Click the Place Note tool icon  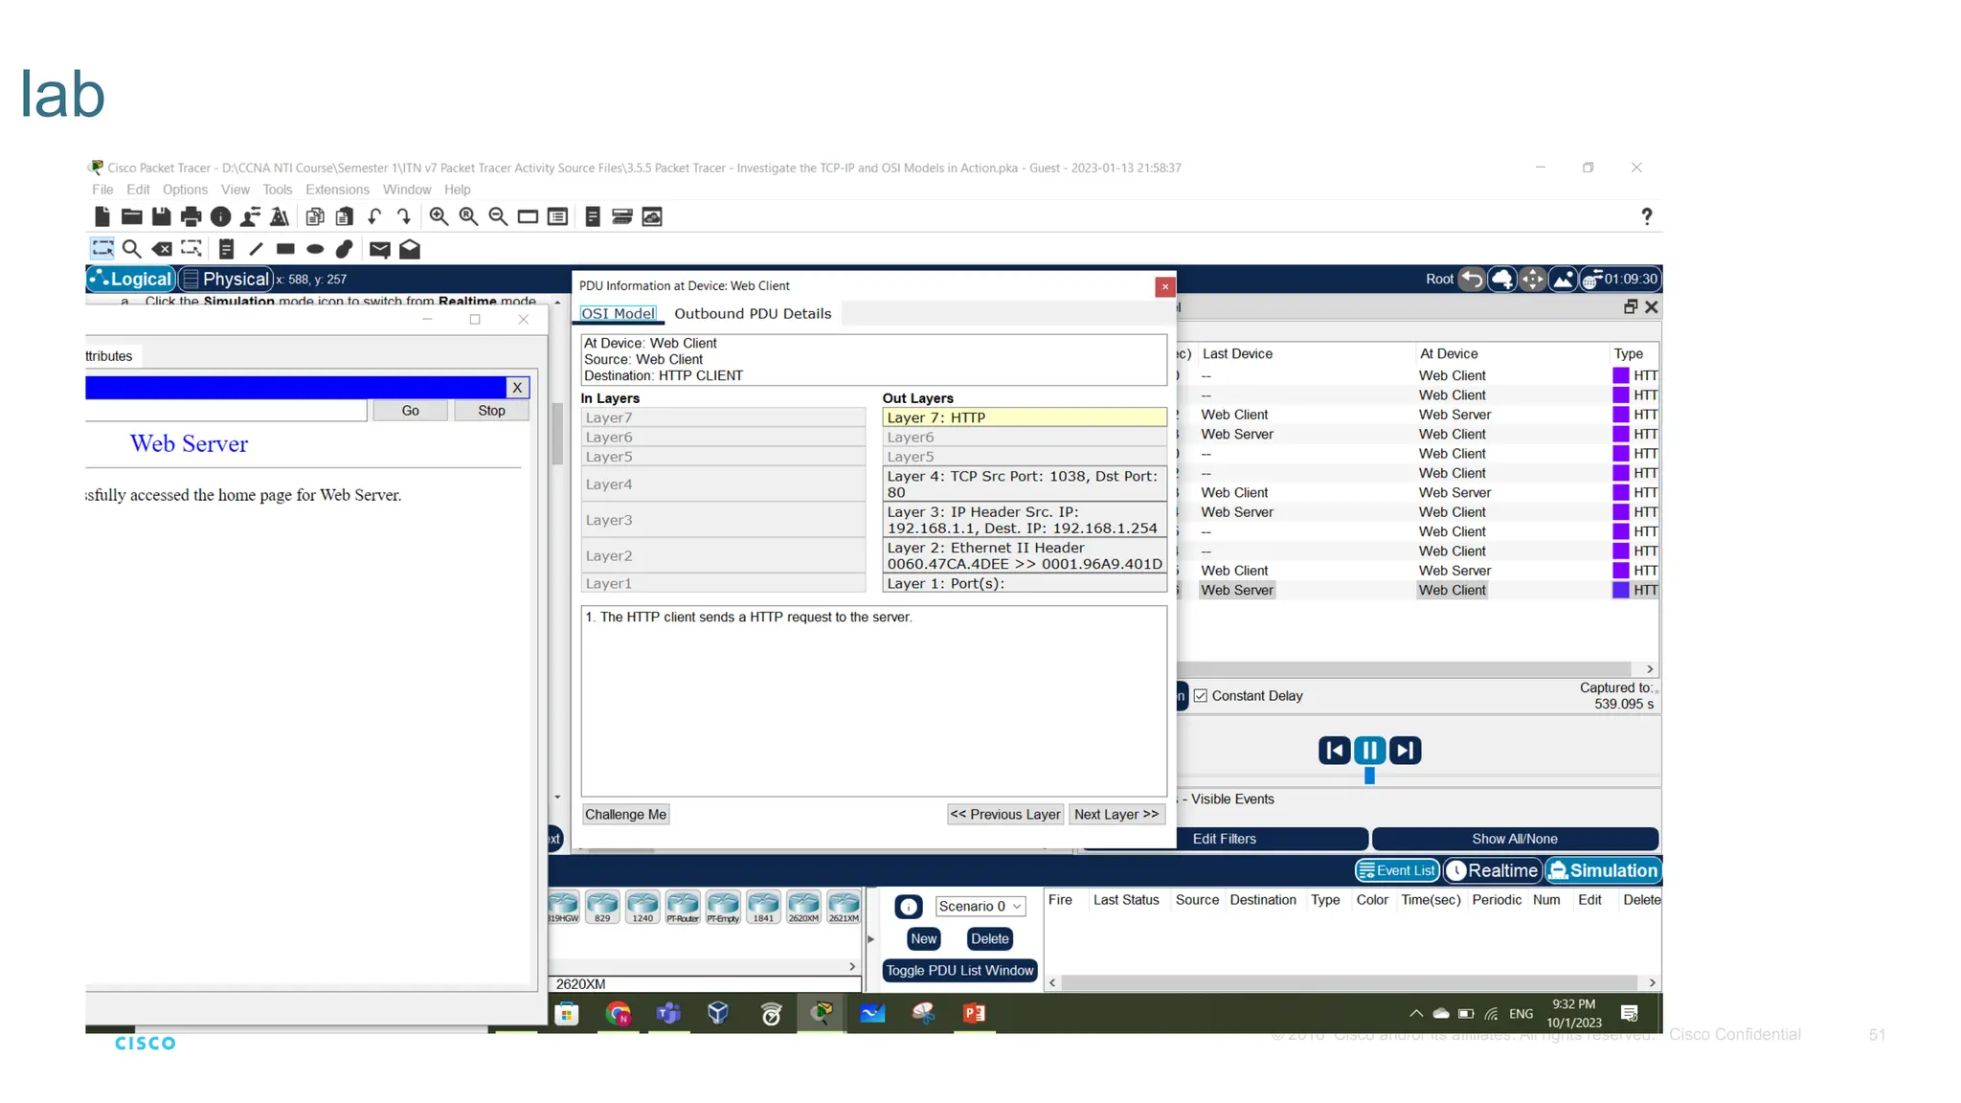pyautogui.click(x=226, y=250)
